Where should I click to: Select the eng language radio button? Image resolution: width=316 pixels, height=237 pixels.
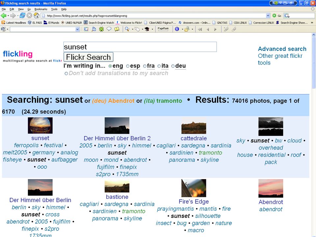(110, 66)
